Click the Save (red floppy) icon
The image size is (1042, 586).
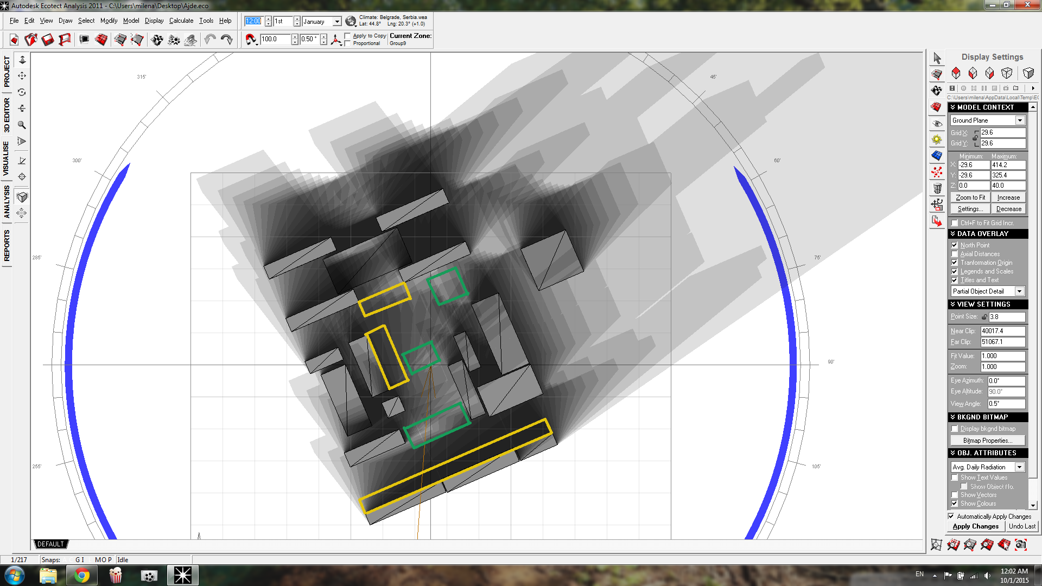pos(48,40)
